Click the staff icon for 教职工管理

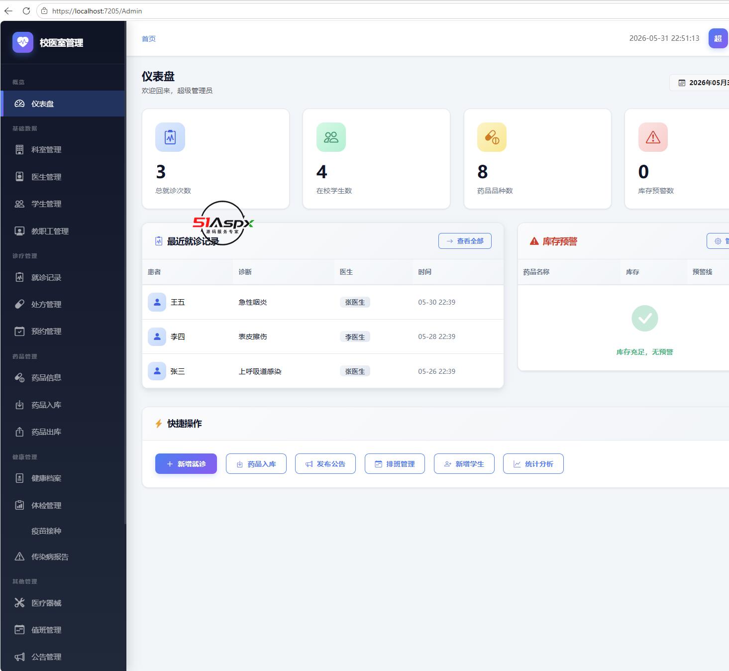[19, 231]
